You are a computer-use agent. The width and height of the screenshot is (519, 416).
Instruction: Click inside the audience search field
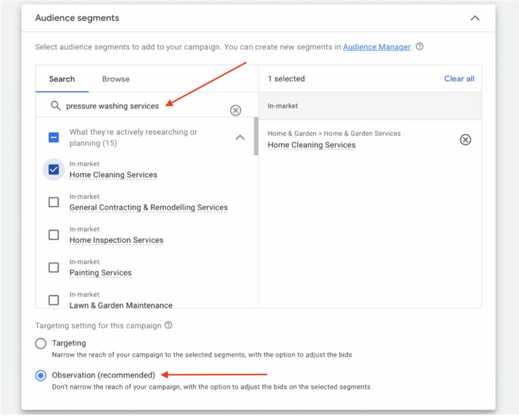click(x=127, y=106)
